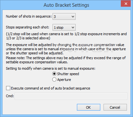
Task: Click the Shutter speed label text
Action: tap(68, 74)
